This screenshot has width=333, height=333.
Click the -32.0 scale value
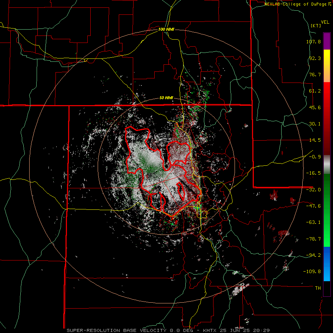coord(313,190)
